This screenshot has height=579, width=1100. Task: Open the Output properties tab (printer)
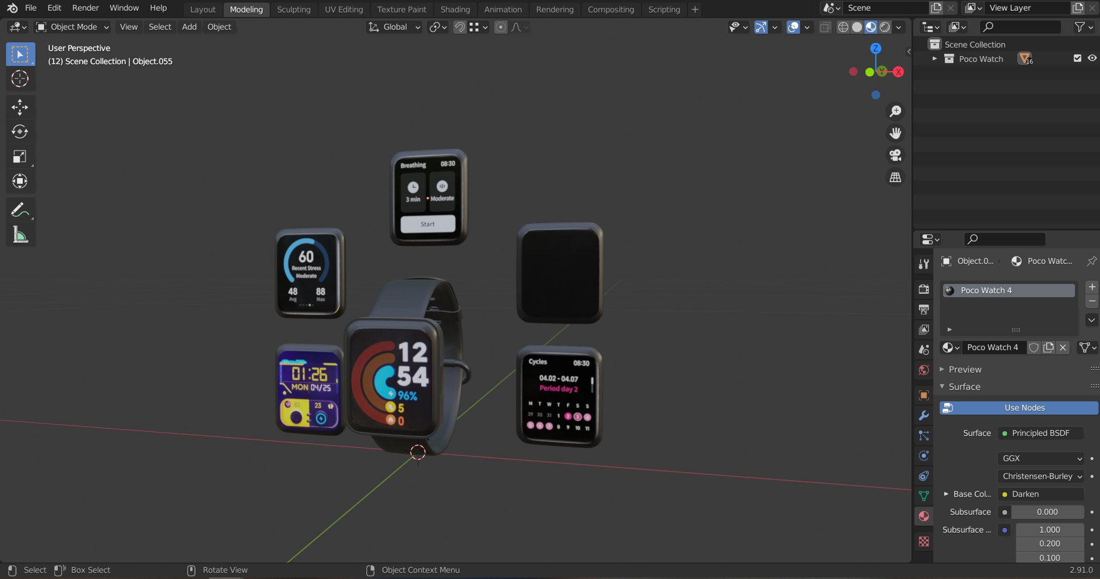coord(924,309)
